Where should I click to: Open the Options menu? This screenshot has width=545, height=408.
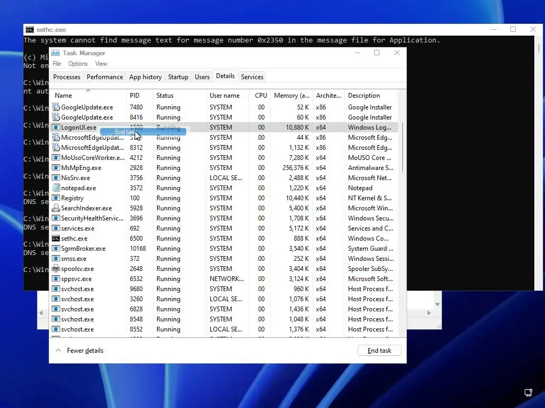click(x=78, y=64)
